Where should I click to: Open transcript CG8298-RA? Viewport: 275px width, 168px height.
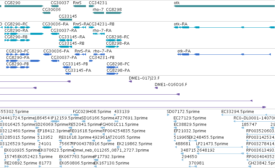(x=118, y=43)
